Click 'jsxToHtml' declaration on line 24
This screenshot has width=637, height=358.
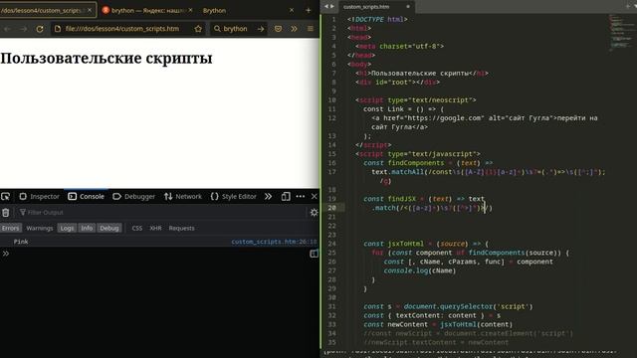pyautogui.click(x=405, y=244)
